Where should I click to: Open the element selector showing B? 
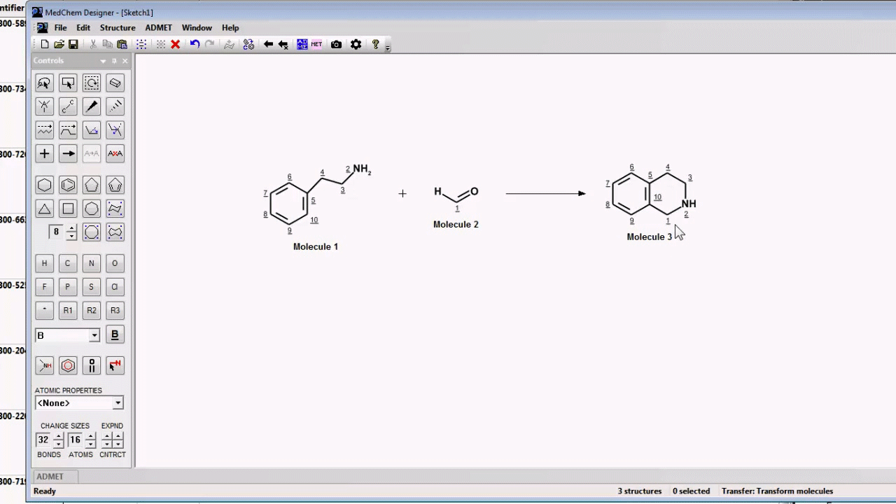click(x=66, y=335)
